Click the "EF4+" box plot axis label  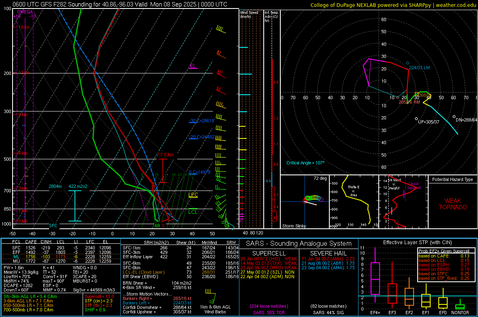[375, 313]
